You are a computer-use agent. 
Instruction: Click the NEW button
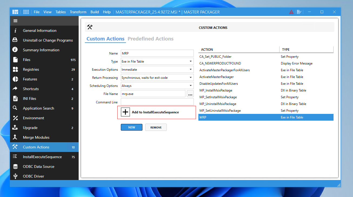coord(132,127)
